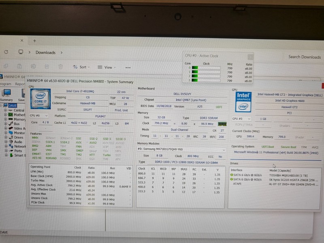Click the SR1PT SSPEC field
This screenshot has width=324, height=243.
87,110
